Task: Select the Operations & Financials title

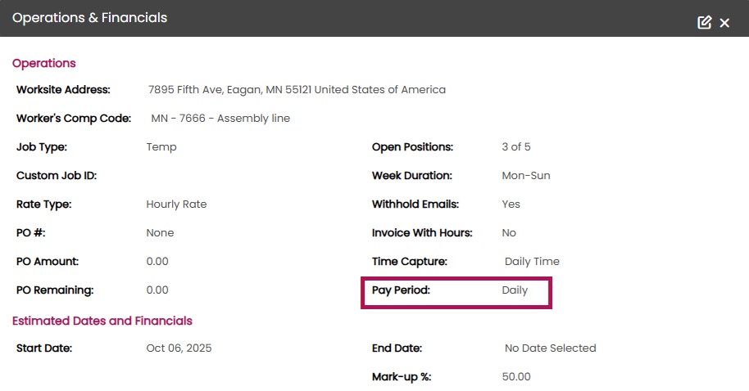Action: 90,18
